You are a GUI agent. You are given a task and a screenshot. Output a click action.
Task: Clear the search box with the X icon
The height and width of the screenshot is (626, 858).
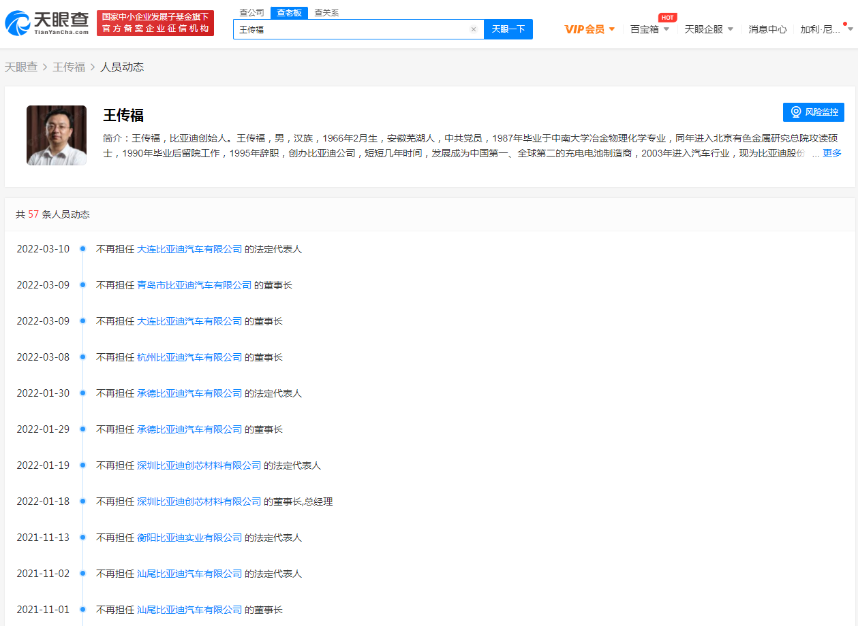[474, 29]
